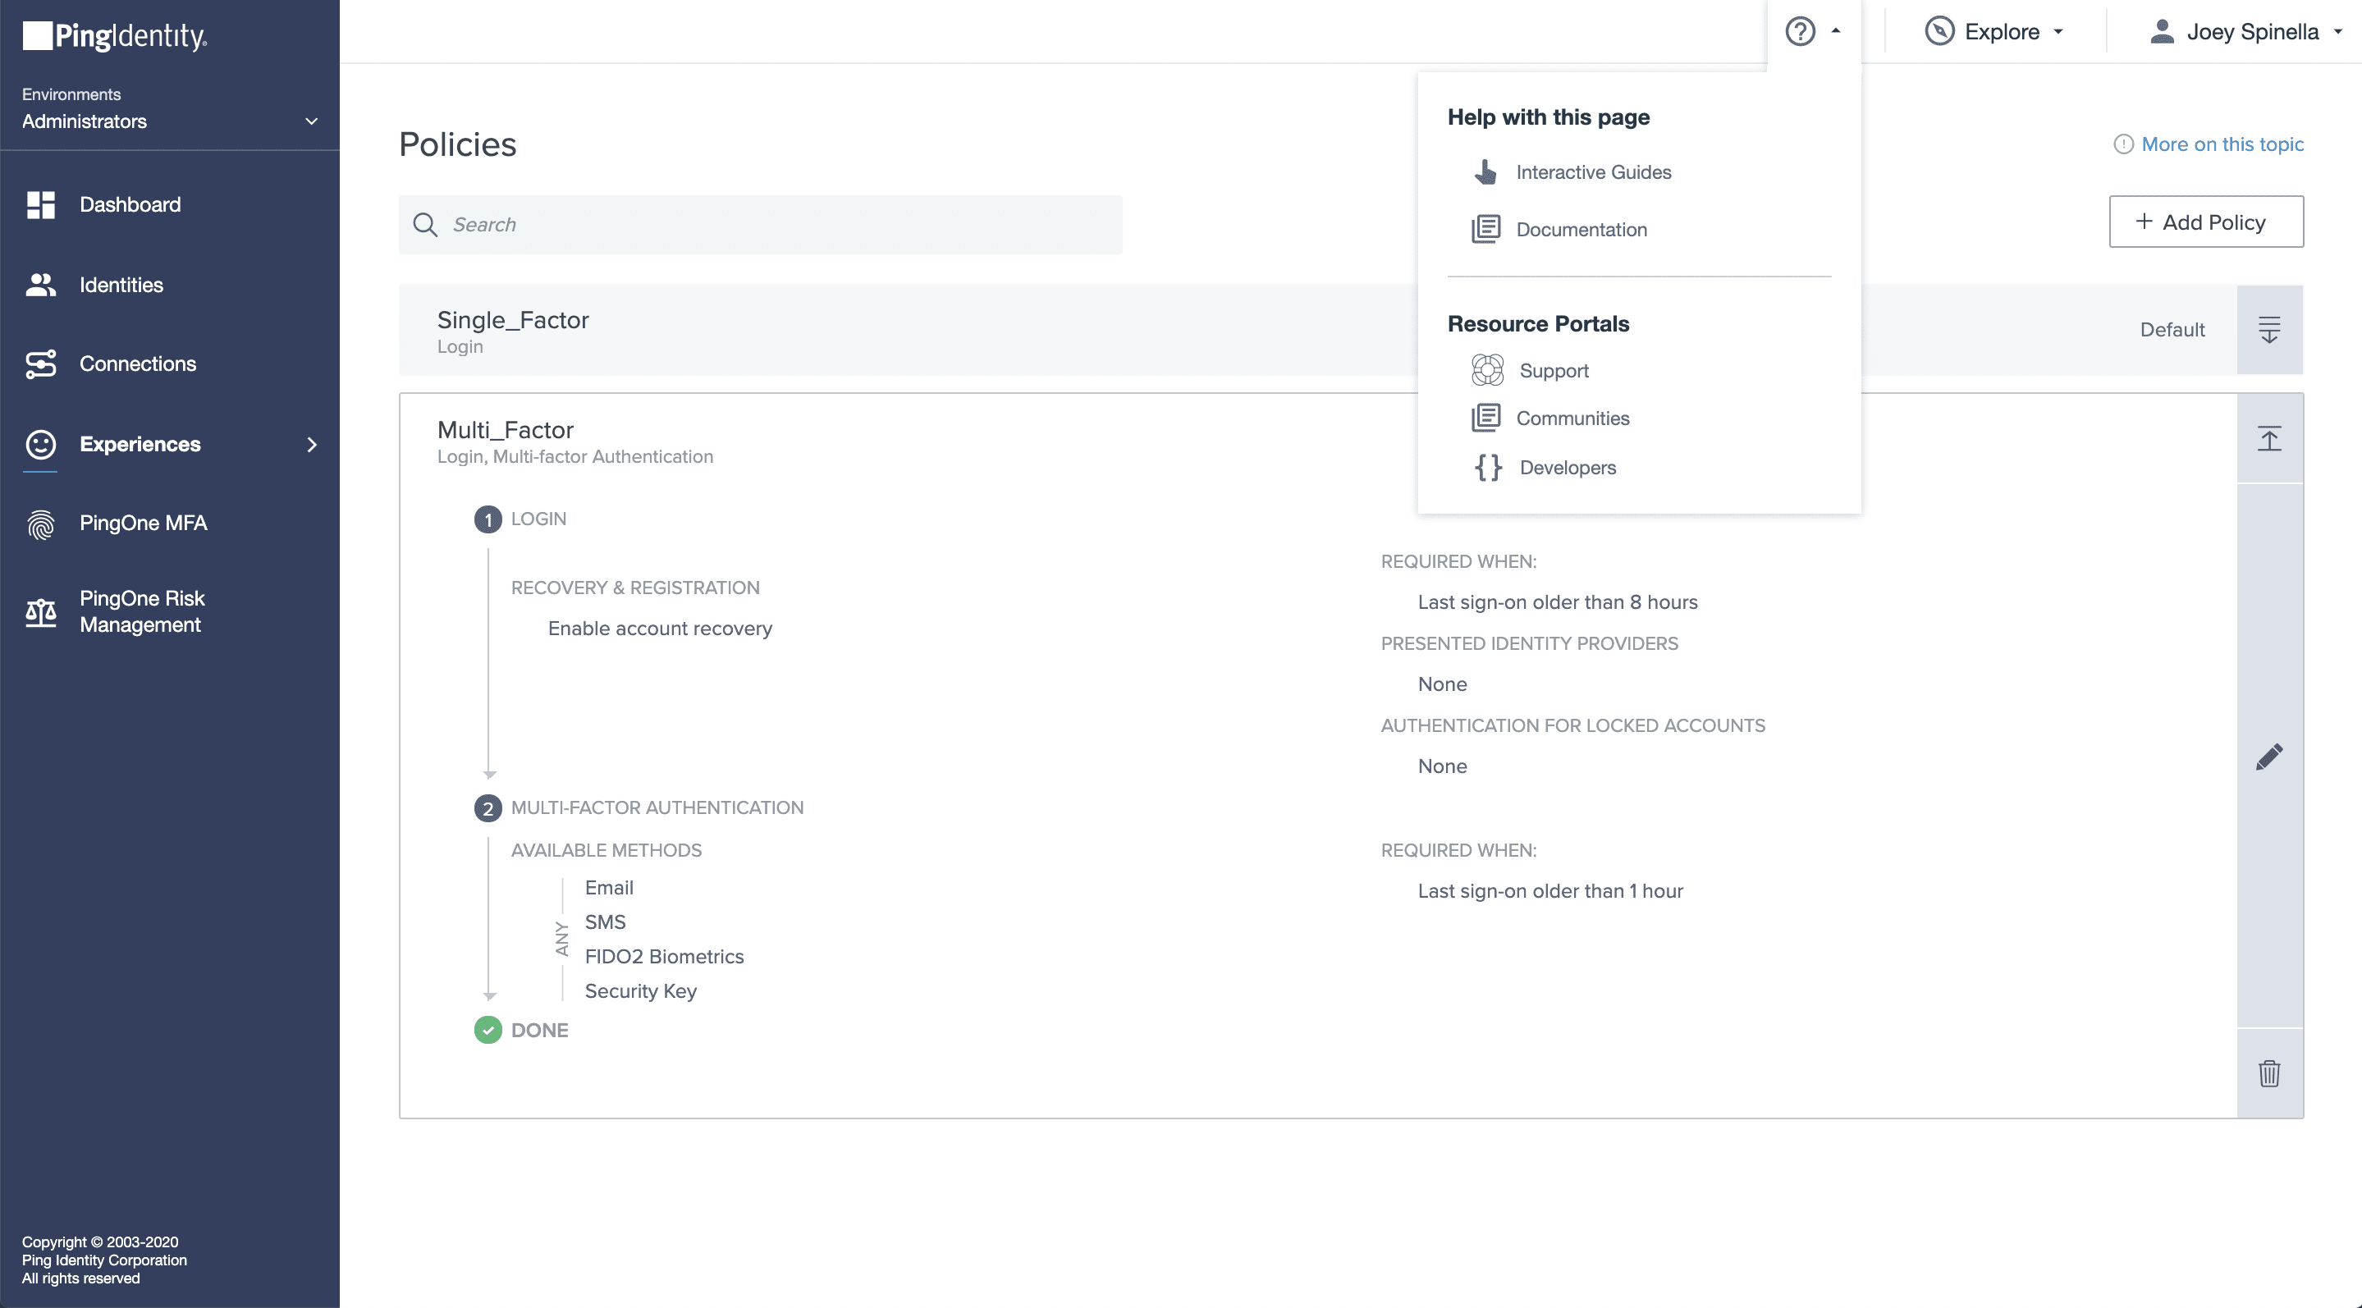The height and width of the screenshot is (1308, 2362).
Task: Click the Joey Spinella user name
Action: point(2252,32)
